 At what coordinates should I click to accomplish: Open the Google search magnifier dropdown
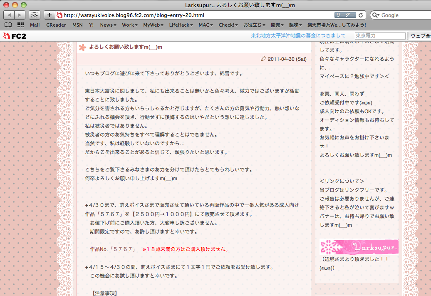click(x=375, y=15)
